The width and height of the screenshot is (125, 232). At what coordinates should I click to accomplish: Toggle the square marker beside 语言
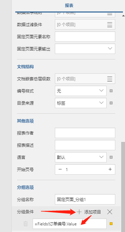point(111,157)
